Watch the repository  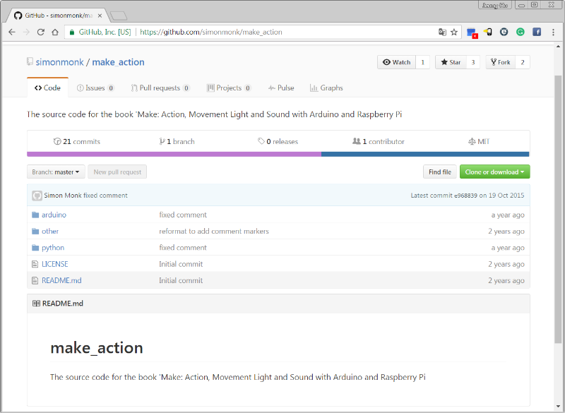(397, 62)
